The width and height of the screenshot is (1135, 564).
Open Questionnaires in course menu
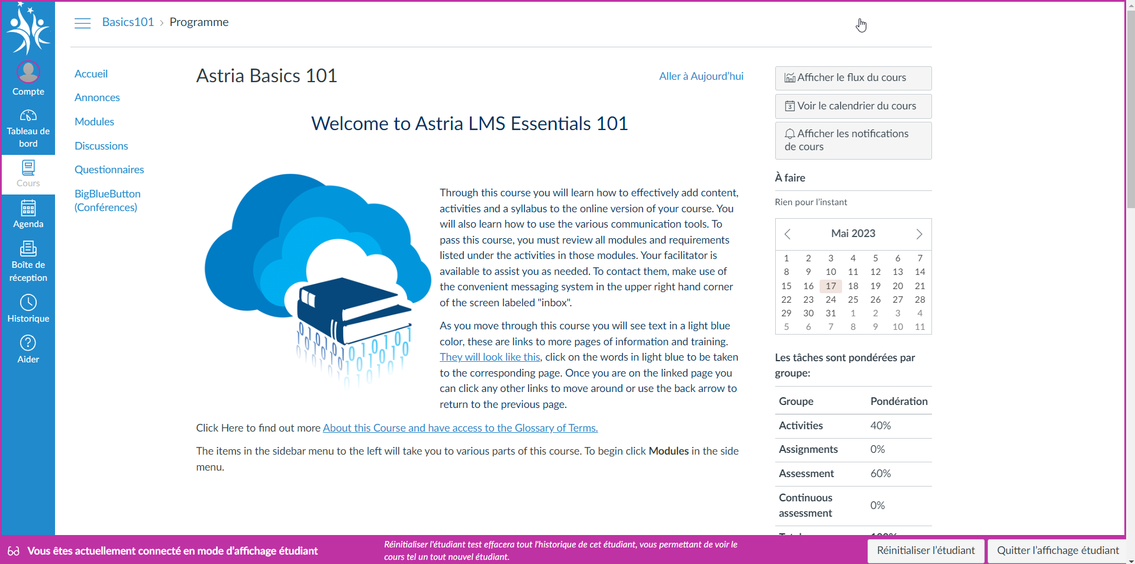[x=109, y=170]
